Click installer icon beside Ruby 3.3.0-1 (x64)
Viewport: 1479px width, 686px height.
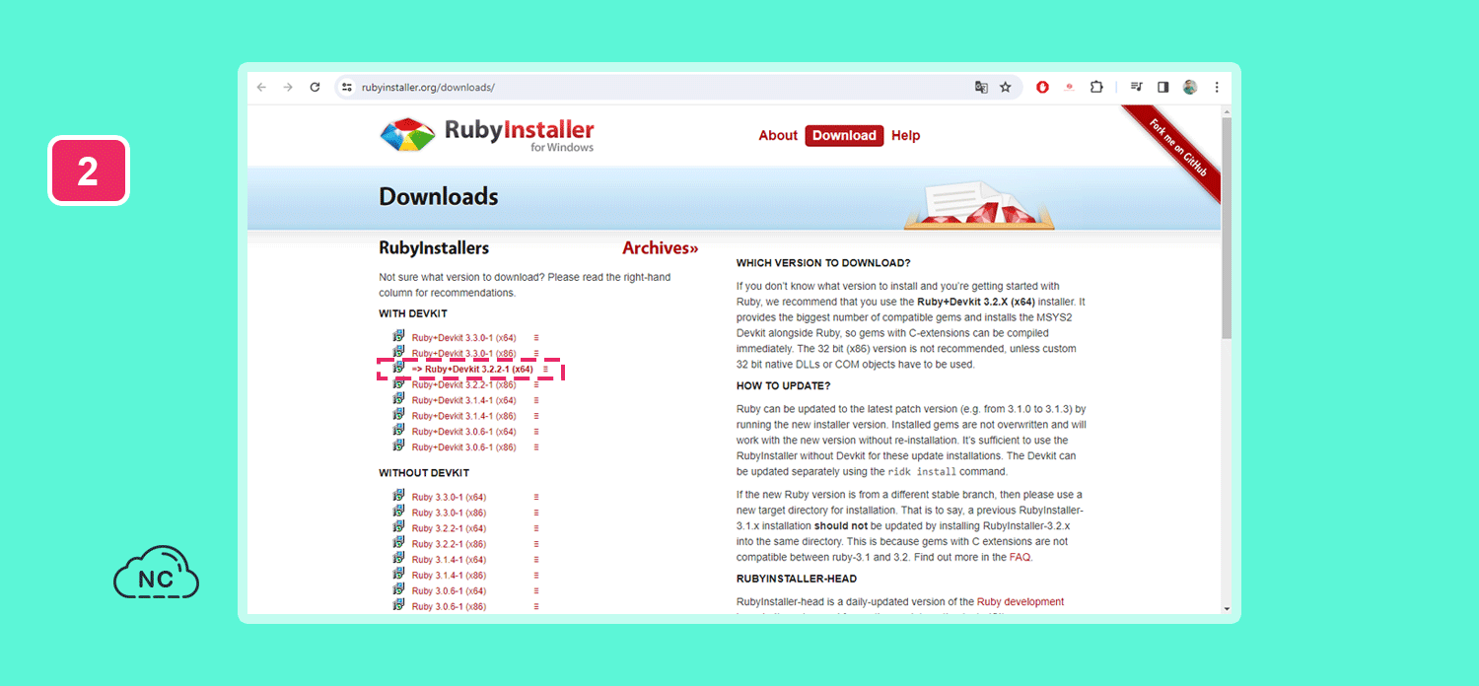[x=398, y=495]
